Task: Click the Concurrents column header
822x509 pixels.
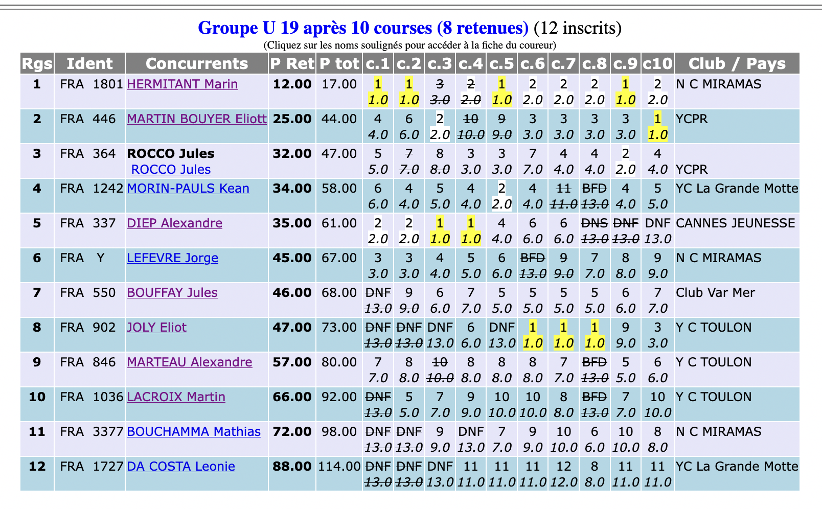Action: point(197,63)
